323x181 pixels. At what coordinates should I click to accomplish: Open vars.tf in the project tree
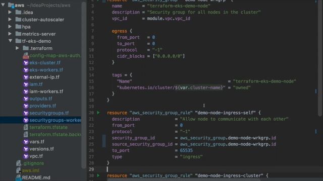(37, 142)
